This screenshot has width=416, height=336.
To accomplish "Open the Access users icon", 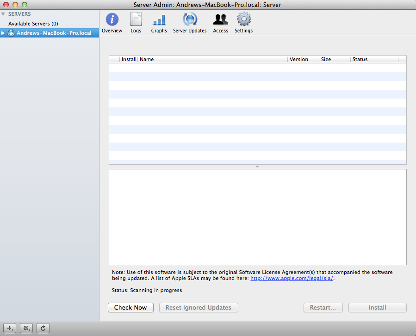I will tap(220, 19).
